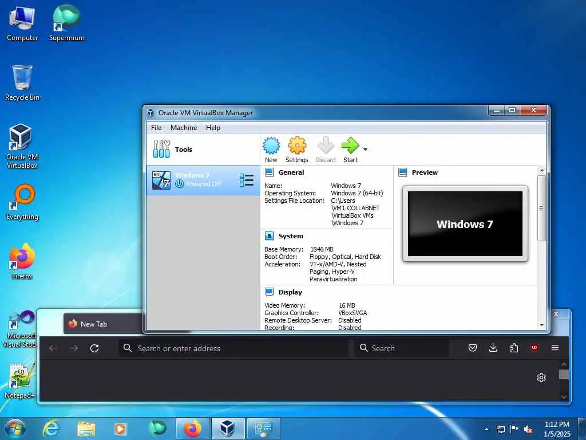Select the Notepad++ desktop shortcut
Viewport: 586px width, 440px height.
coord(20,381)
